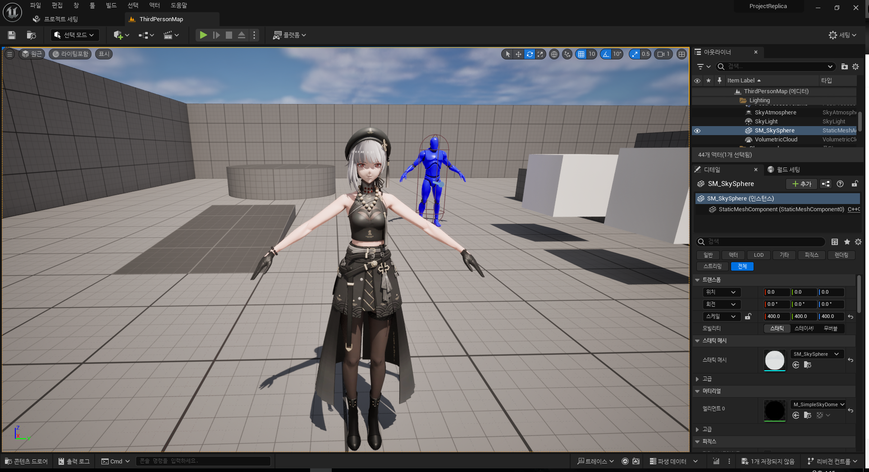Viewport: 869px width, 472px height.
Task: Change rotation snap value 10°
Action: [x=617, y=54]
